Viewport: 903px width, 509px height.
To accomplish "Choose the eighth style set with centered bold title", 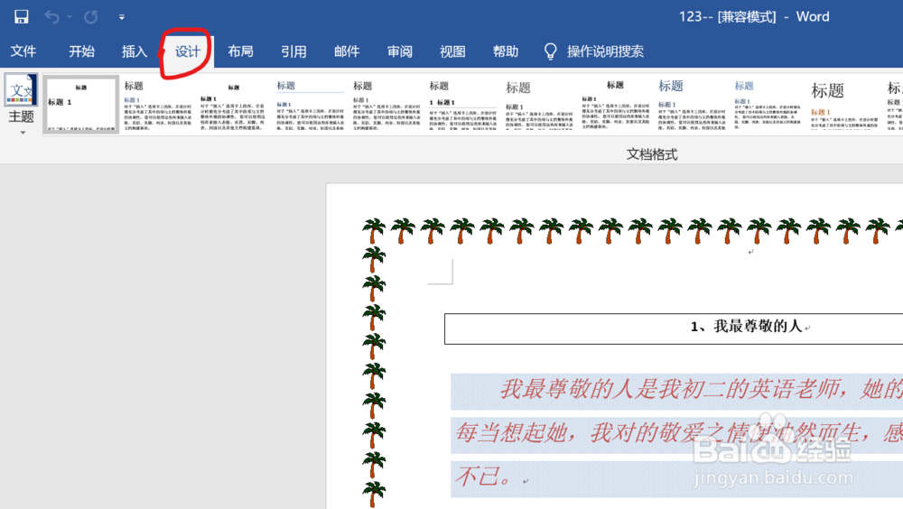I will 615,104.
